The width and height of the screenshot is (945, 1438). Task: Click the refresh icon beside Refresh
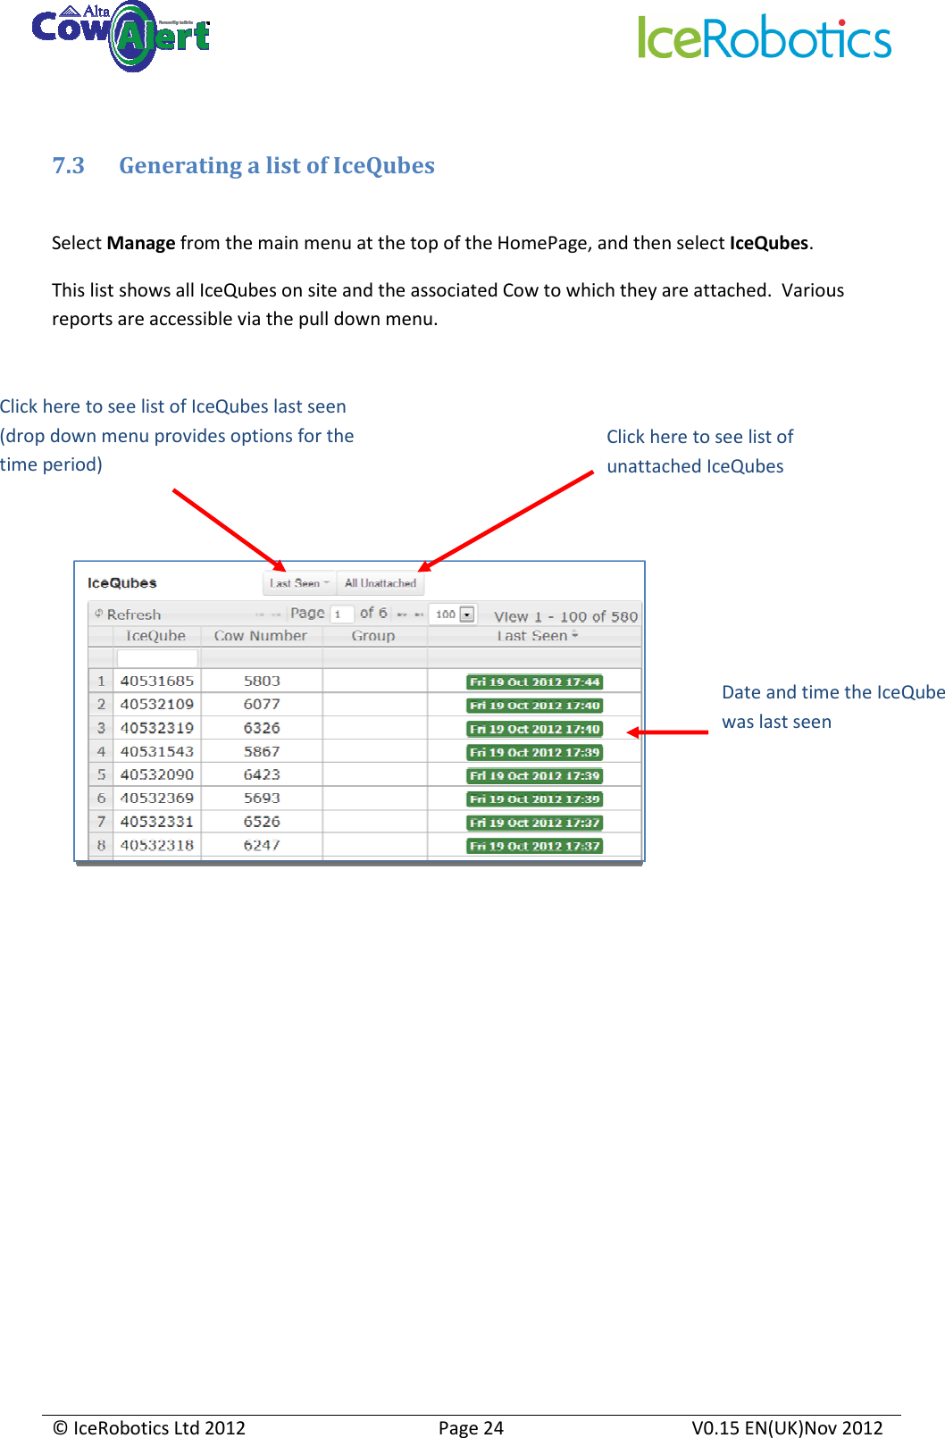(99, 614)
